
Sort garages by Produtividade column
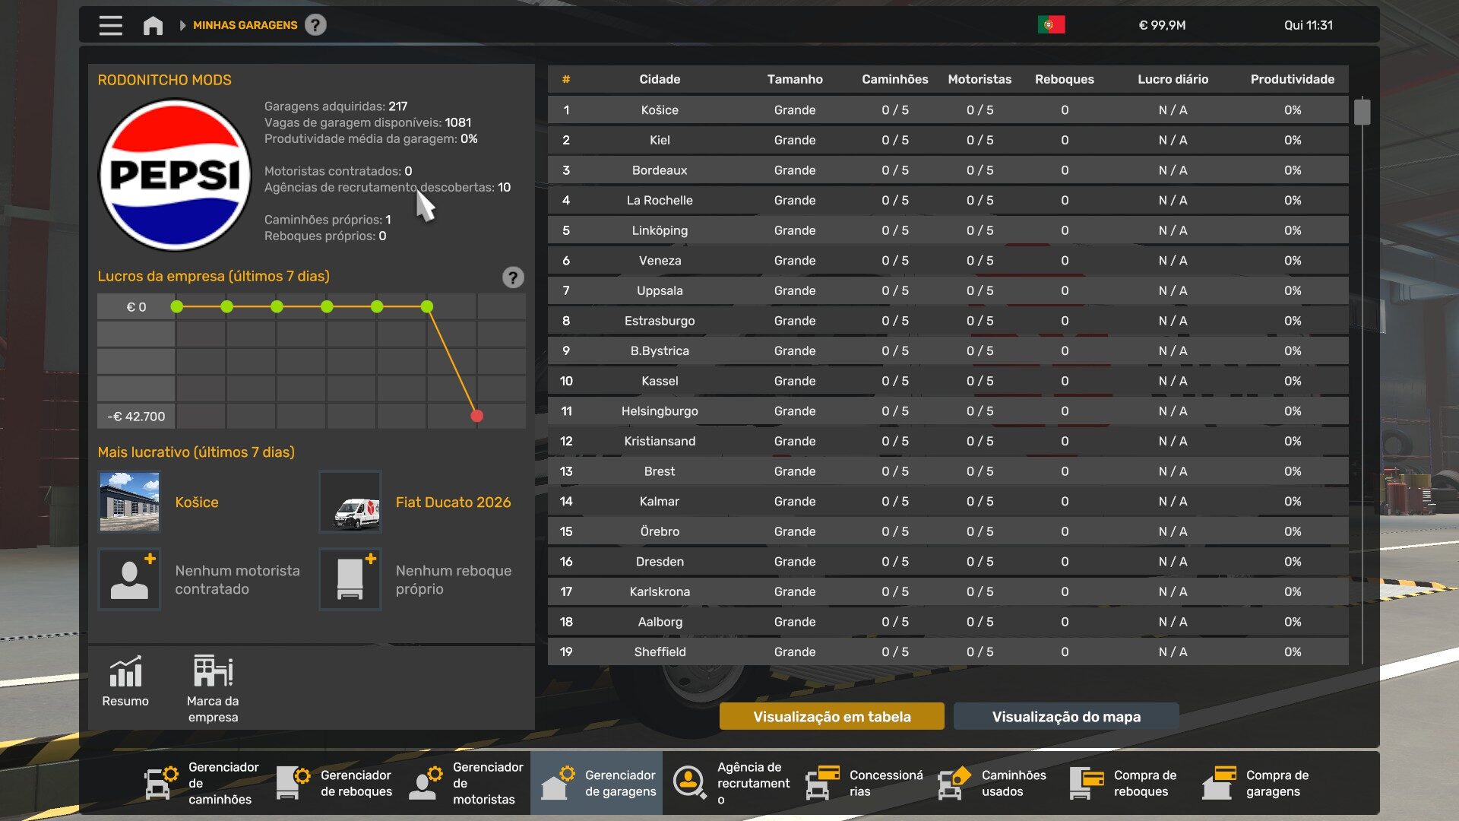coord(1292,79)
